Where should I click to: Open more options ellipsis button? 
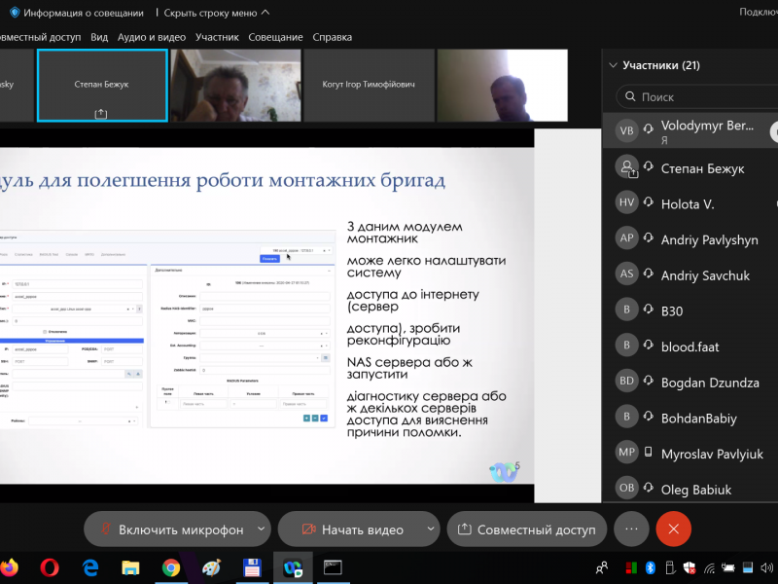tap(631, 529)
